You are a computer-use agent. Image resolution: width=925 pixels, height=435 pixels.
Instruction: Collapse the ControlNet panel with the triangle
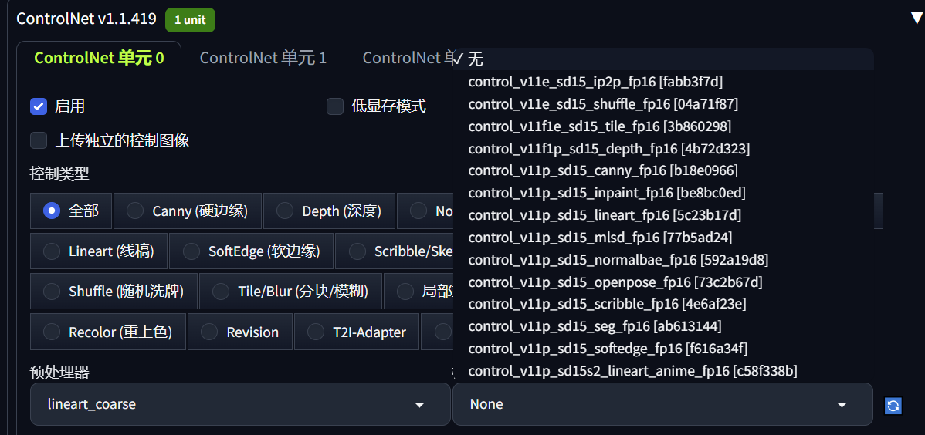coord(917,19)
